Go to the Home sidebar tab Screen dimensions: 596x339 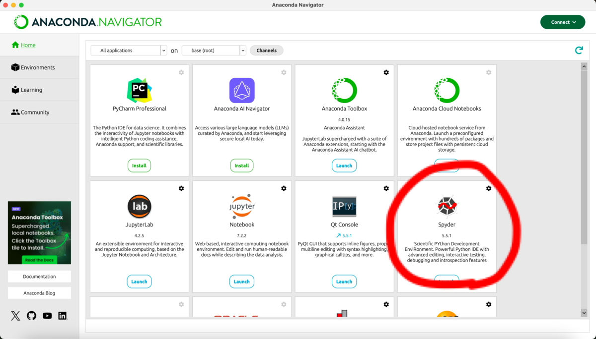(x=39, y=45)
